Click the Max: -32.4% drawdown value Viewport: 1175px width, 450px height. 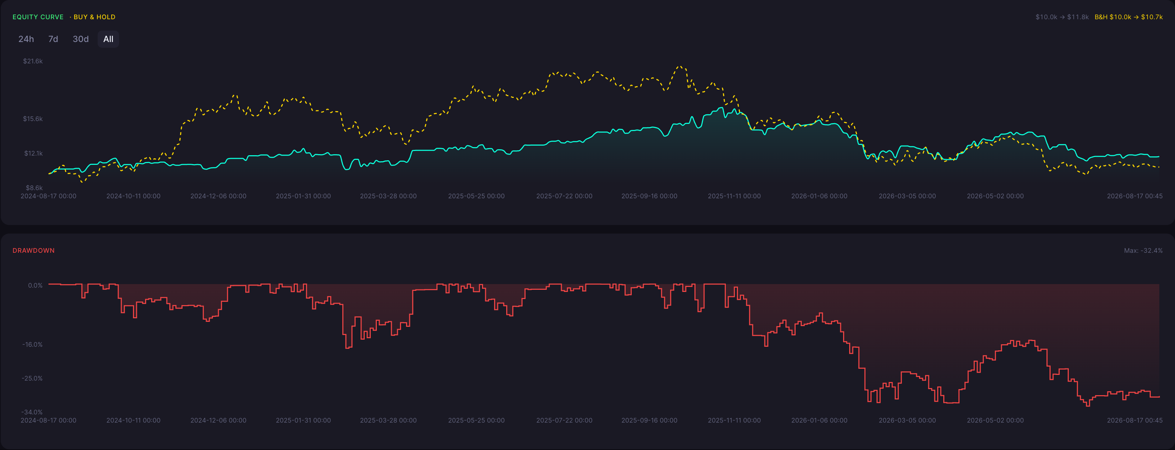[x=1143, y=251]
